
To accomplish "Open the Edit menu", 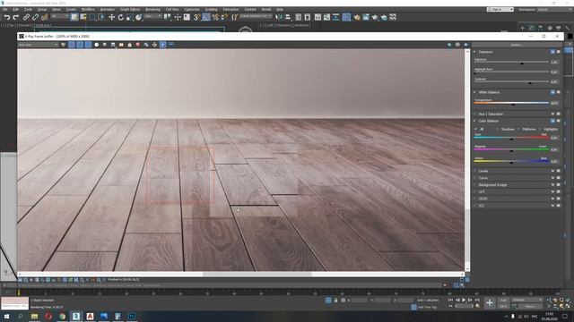I will (x=16, y=9).
